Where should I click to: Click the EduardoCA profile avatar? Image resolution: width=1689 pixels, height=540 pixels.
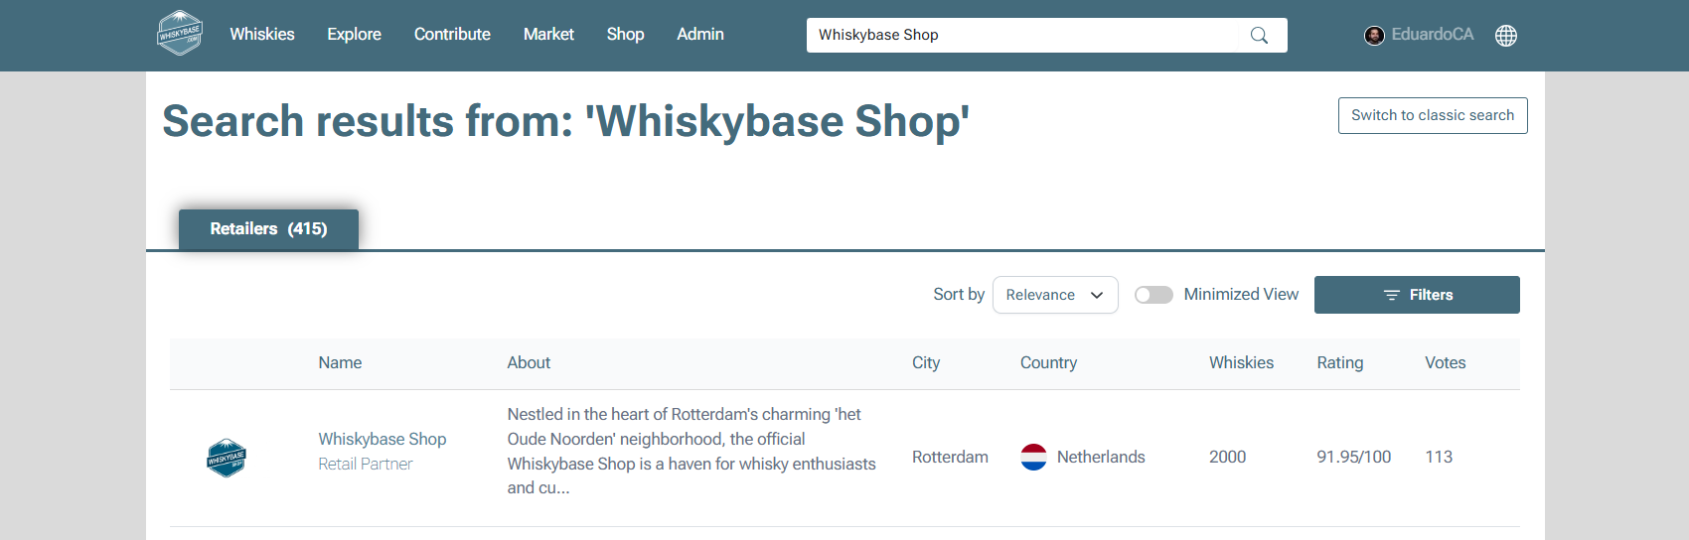pos(1374,36)
